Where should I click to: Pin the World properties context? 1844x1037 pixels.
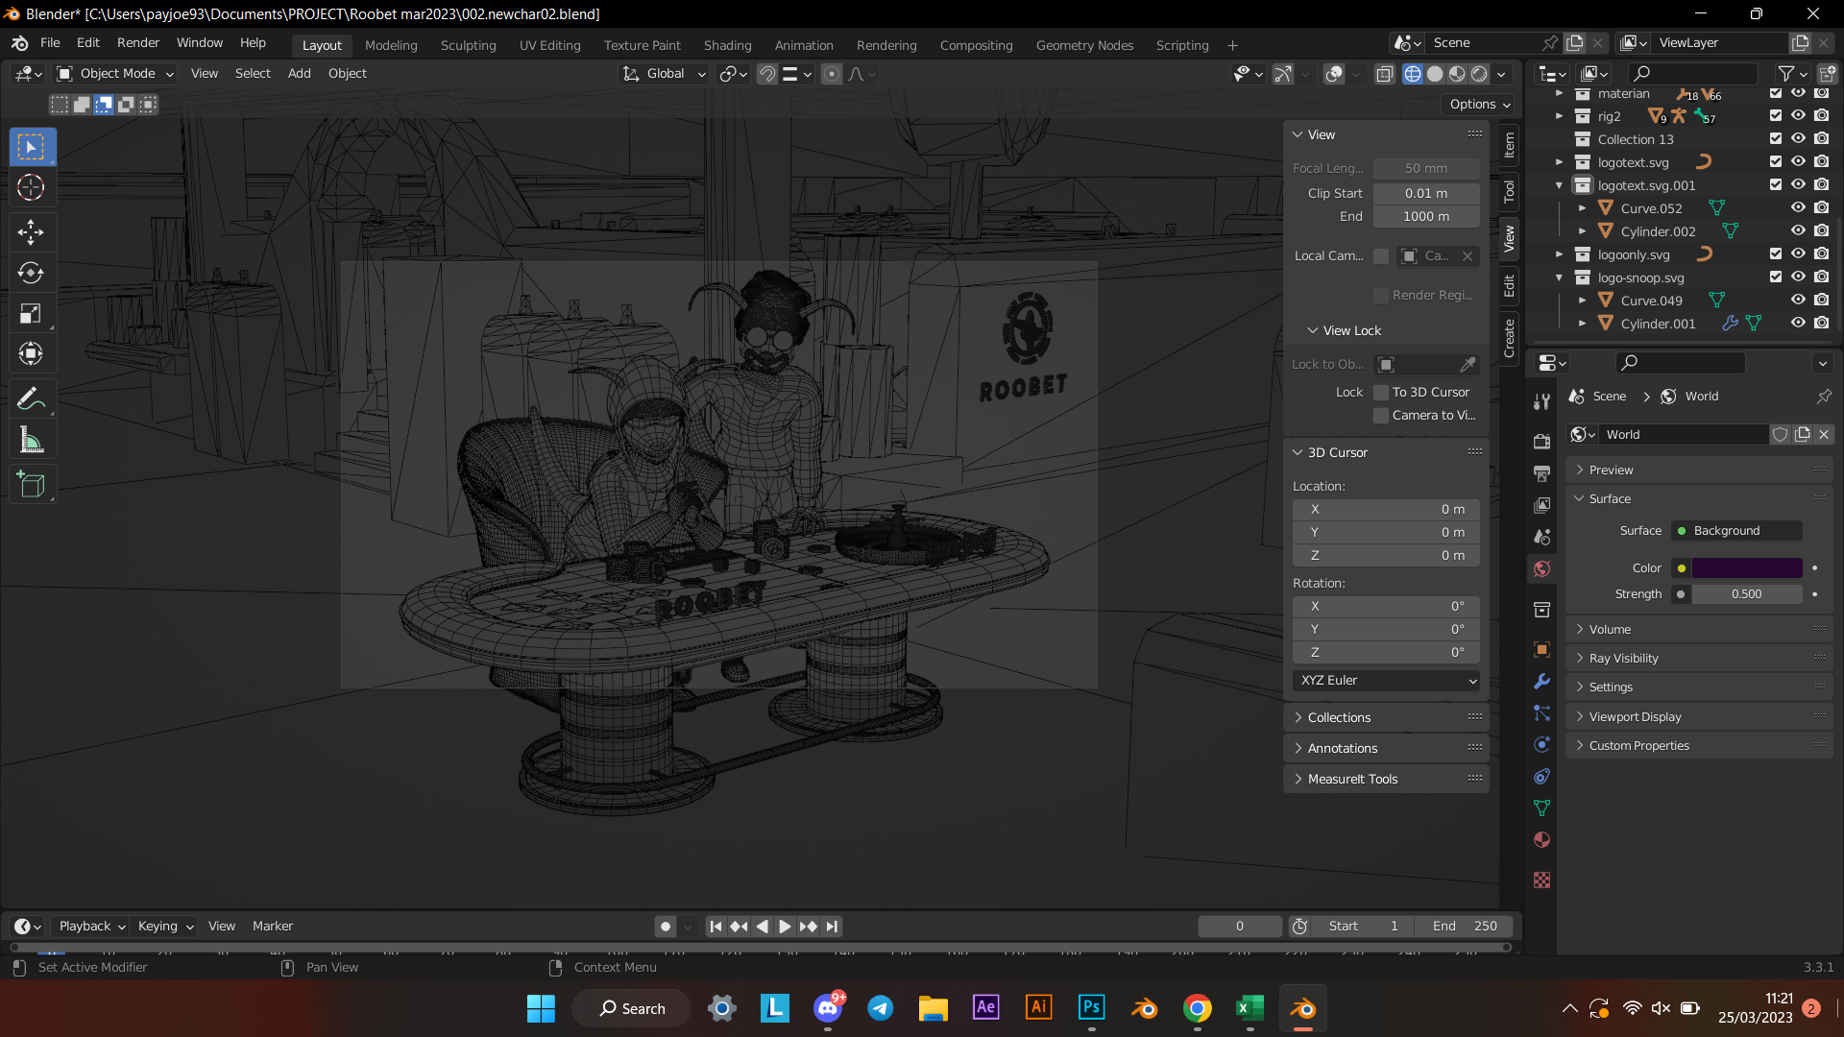[x=1824, y=396]
